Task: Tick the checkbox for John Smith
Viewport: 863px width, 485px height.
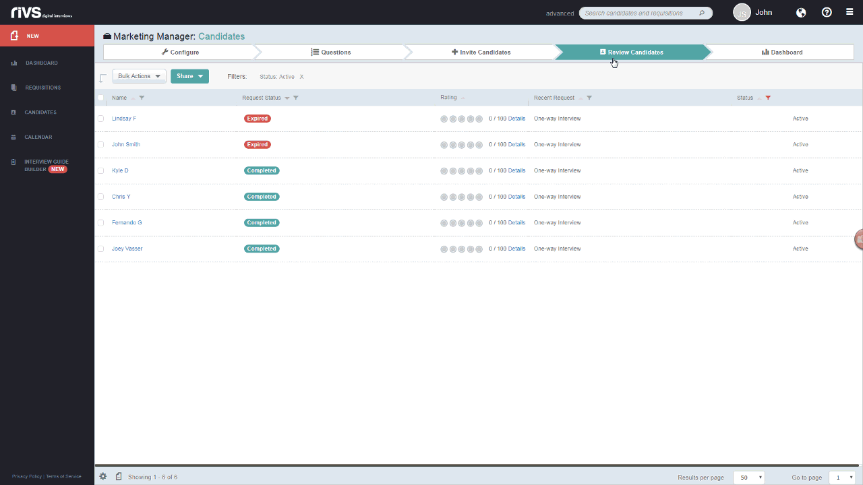Action: tap(101, 145)
